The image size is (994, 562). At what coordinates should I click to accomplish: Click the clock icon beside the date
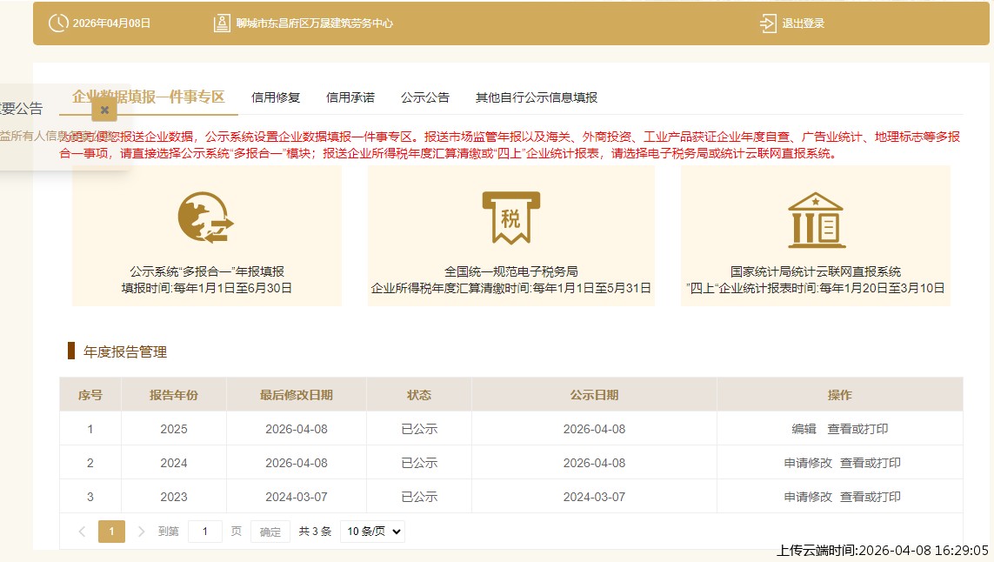coord(57,23)
